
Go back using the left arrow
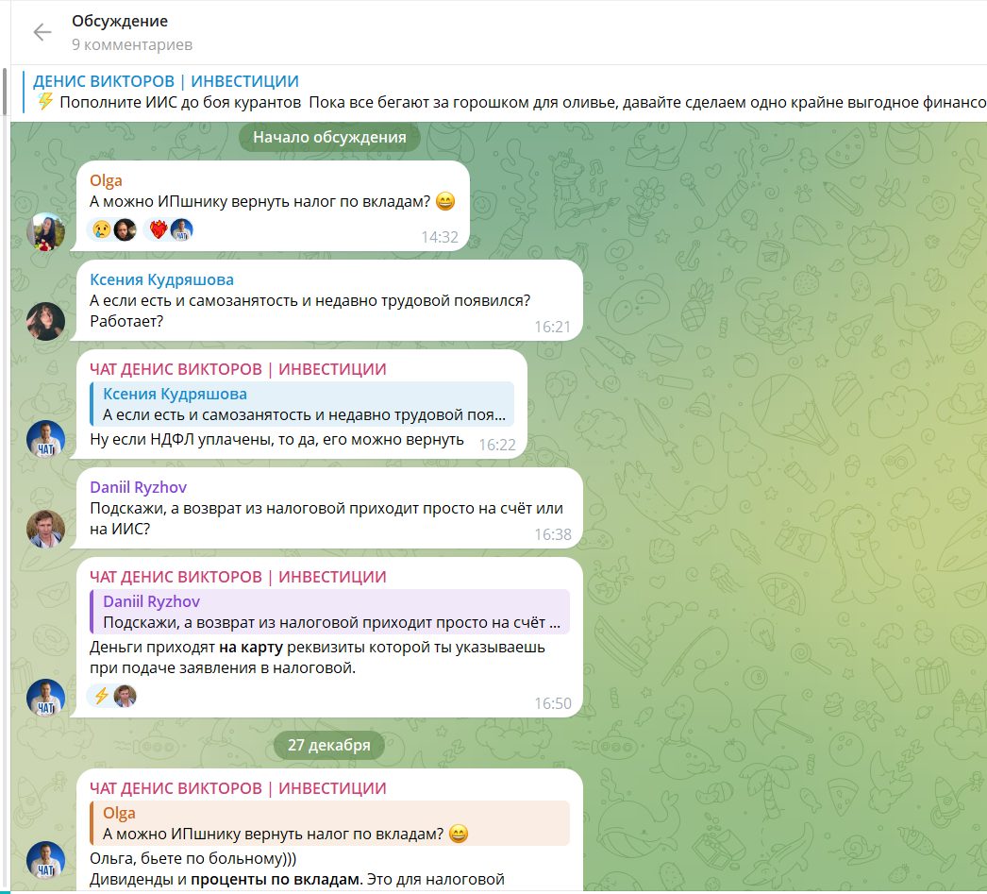[42, 31]
